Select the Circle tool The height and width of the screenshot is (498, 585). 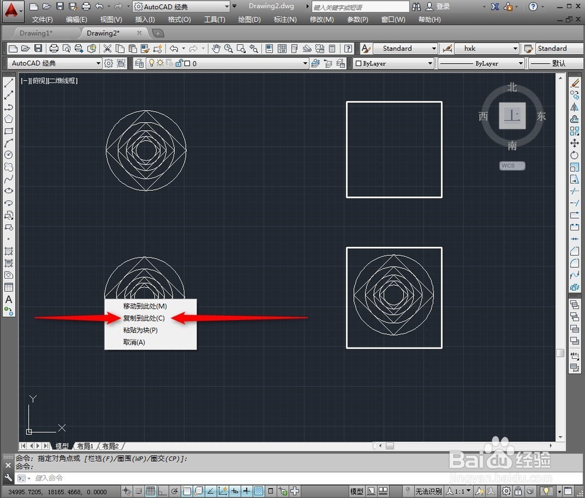click(9, 155)
